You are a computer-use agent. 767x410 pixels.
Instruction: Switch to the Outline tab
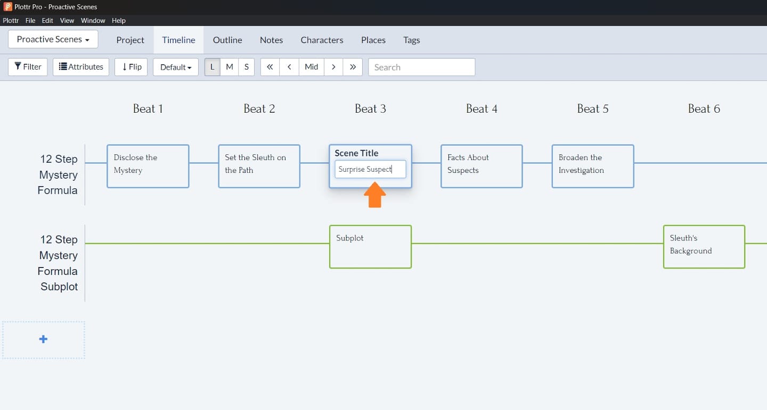click(x=227, y=40)
